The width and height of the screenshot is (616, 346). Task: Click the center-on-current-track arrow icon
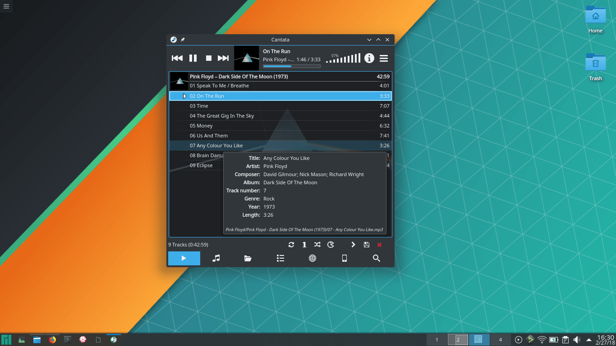(353, 245)
